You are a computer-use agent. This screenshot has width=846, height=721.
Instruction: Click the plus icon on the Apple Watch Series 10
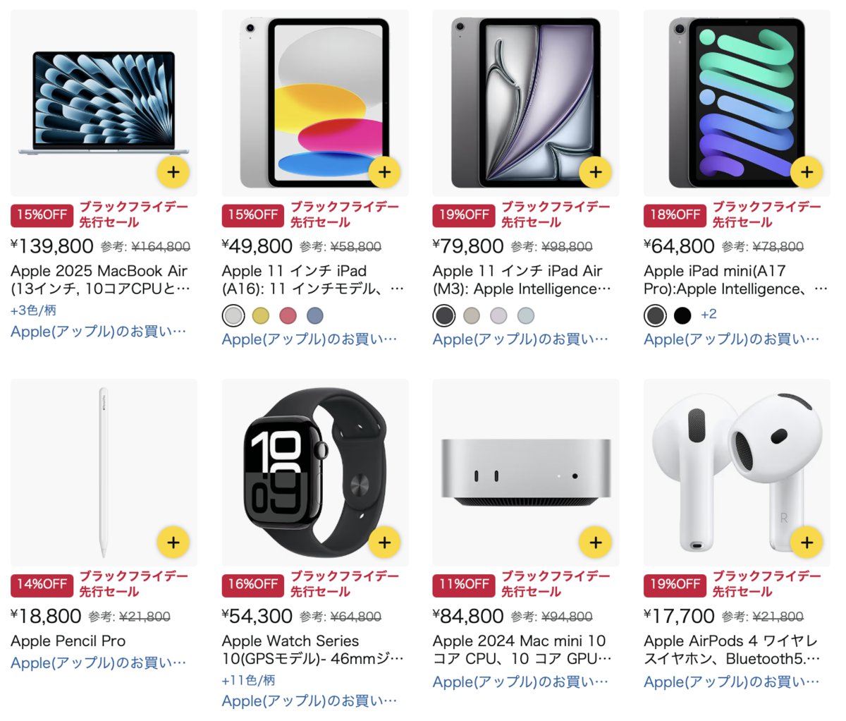pyautogui.click(x=385, y=543)
